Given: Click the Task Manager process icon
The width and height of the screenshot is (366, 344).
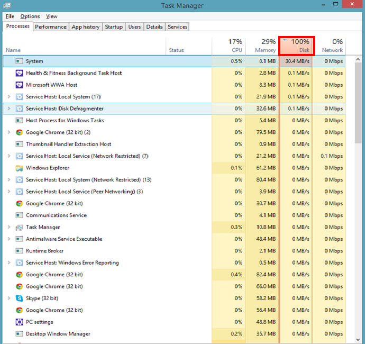Looking at the screenshot, I should pyautogui.click(x=19, y=227).
